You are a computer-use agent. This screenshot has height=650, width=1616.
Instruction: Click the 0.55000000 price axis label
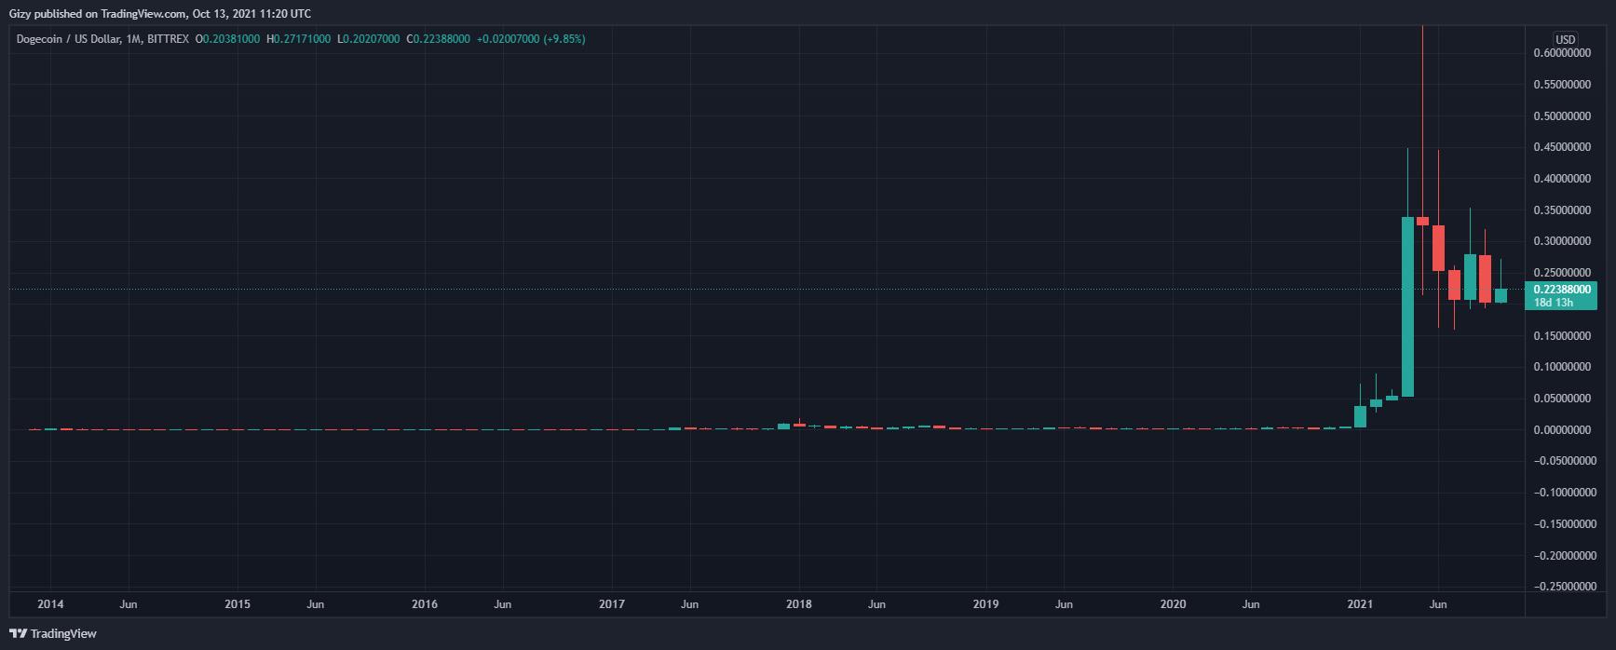pos(1562,85)
